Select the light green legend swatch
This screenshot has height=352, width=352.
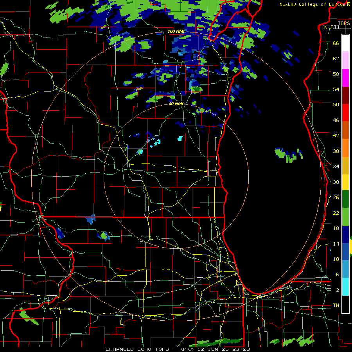point(345,217)
